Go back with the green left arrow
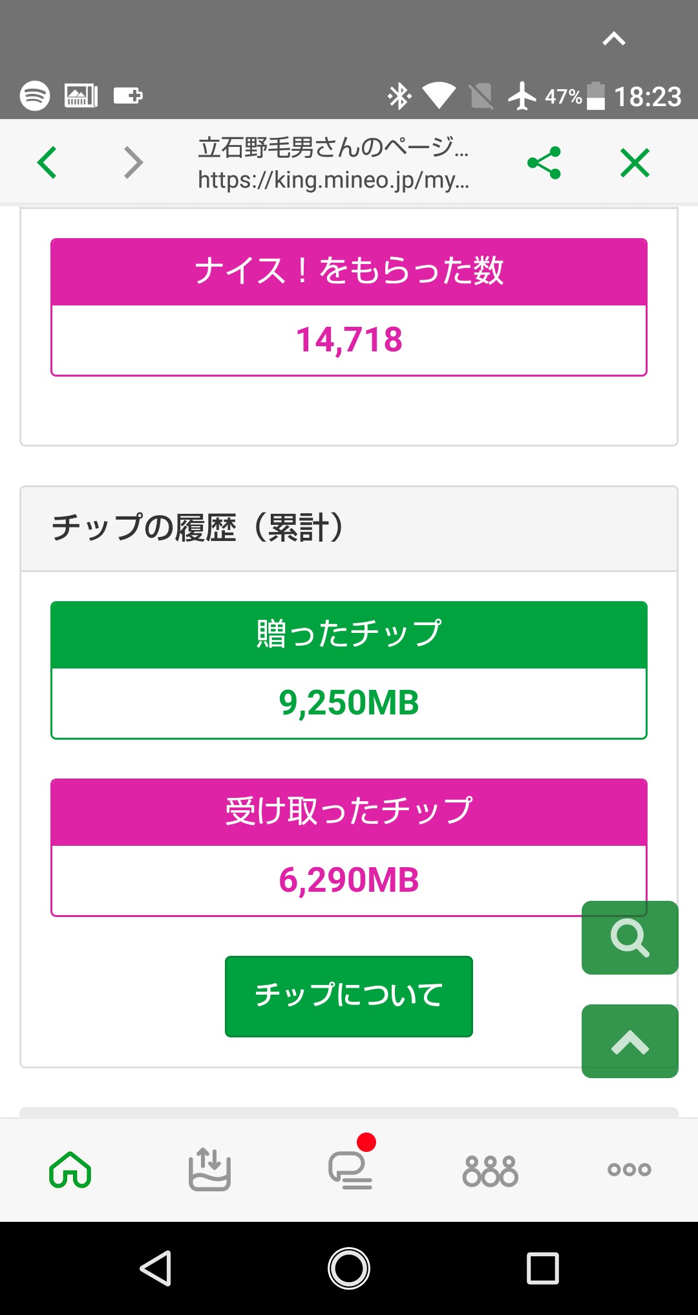The image size is (698, 1315). 47,162
